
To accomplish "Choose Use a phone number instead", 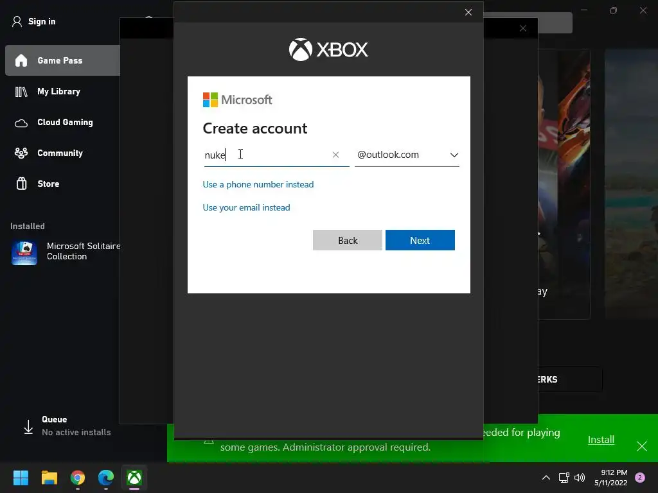I will [x=258, y=184].
